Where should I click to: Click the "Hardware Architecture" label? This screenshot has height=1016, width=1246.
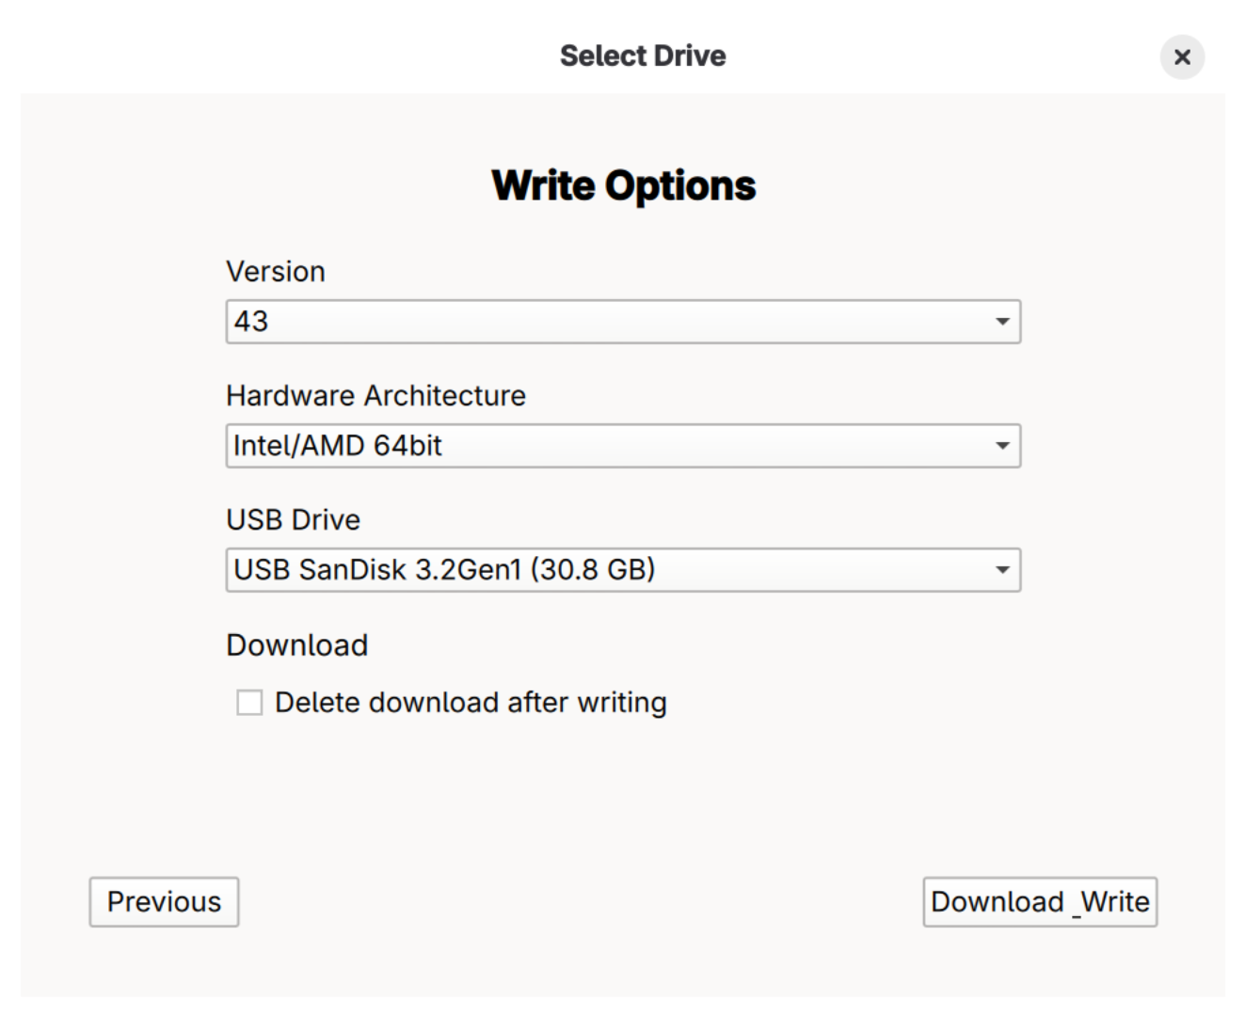tap(375, 396)
